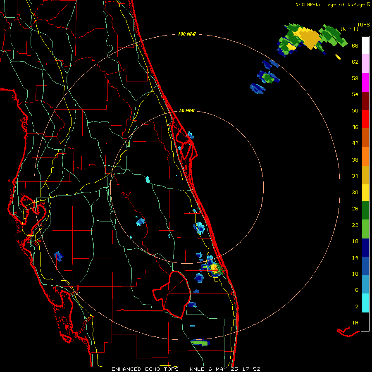Screen dimensions: 372x372
Task: Click the light green legend swatch
Action: (x=365, y=229)
